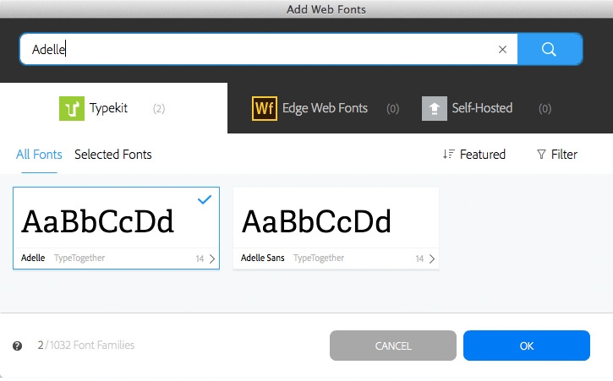Viewport: 613px width, 381px height.
Task: Deselect the Adelle font checkmark
Action: pyautogui.click(x=204, y=199)
